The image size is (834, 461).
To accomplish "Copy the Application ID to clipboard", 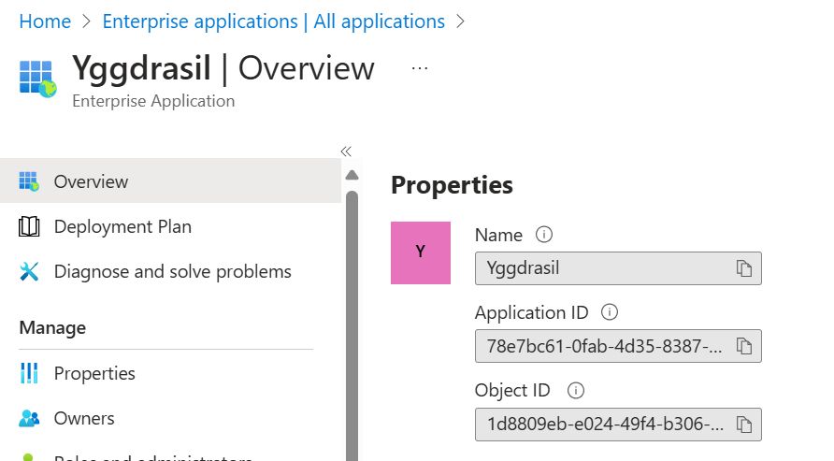I will pyautogui.click(x=743, y=346).
